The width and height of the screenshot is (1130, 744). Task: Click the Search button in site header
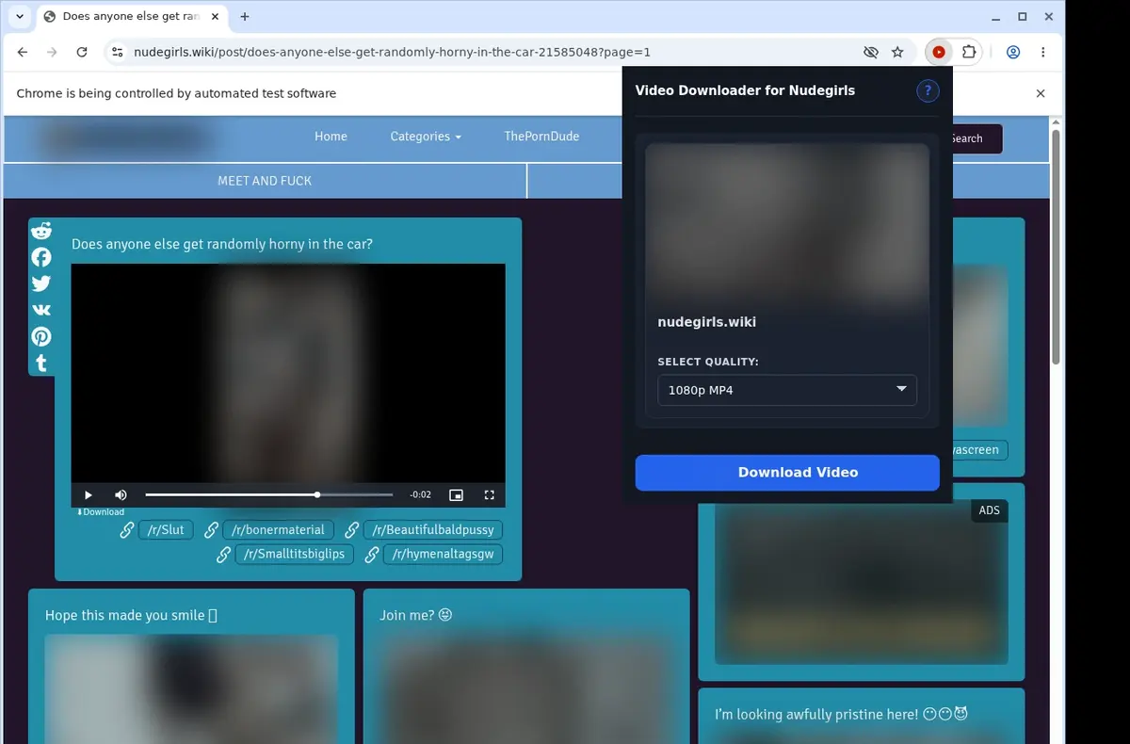pyautogui.click(x=977, y=138)
